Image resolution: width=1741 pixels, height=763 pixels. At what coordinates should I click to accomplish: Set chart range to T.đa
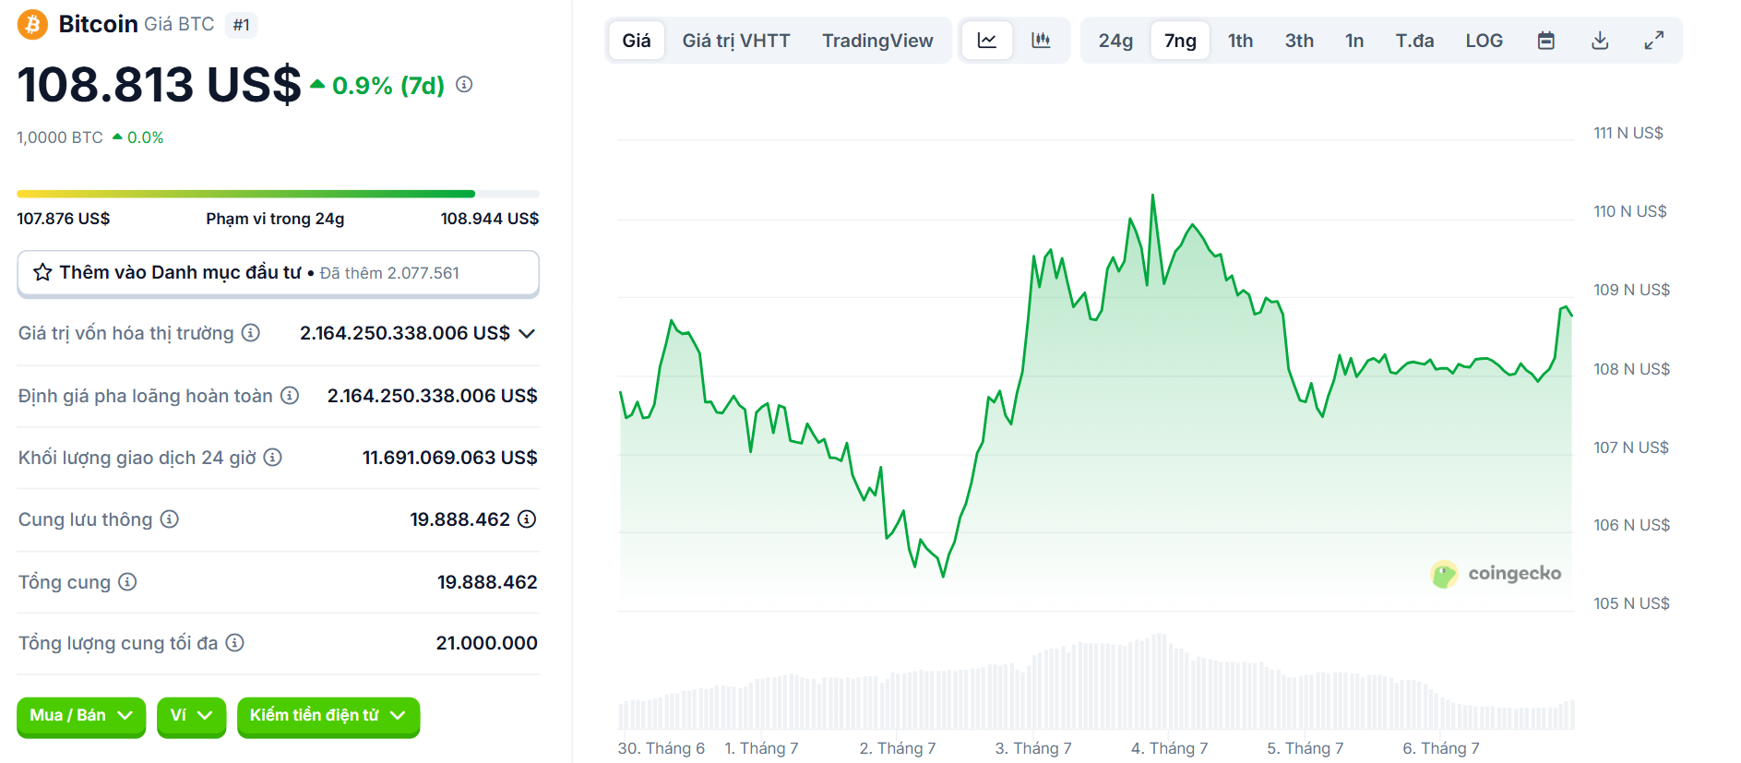click(1414, 41)
